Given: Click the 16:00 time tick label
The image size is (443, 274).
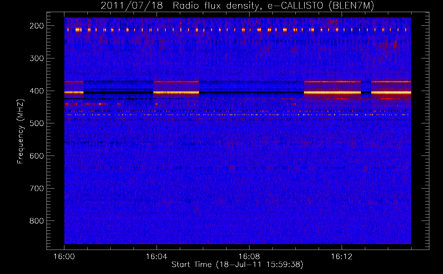Looking at the screenshot, I should coord(64,257).
